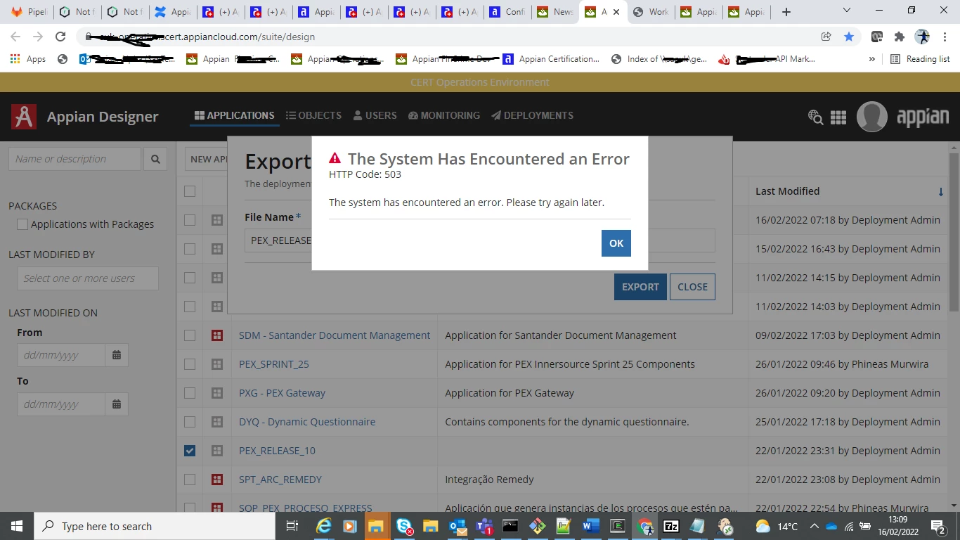Open the Windows notification center

tap(938, 526)
